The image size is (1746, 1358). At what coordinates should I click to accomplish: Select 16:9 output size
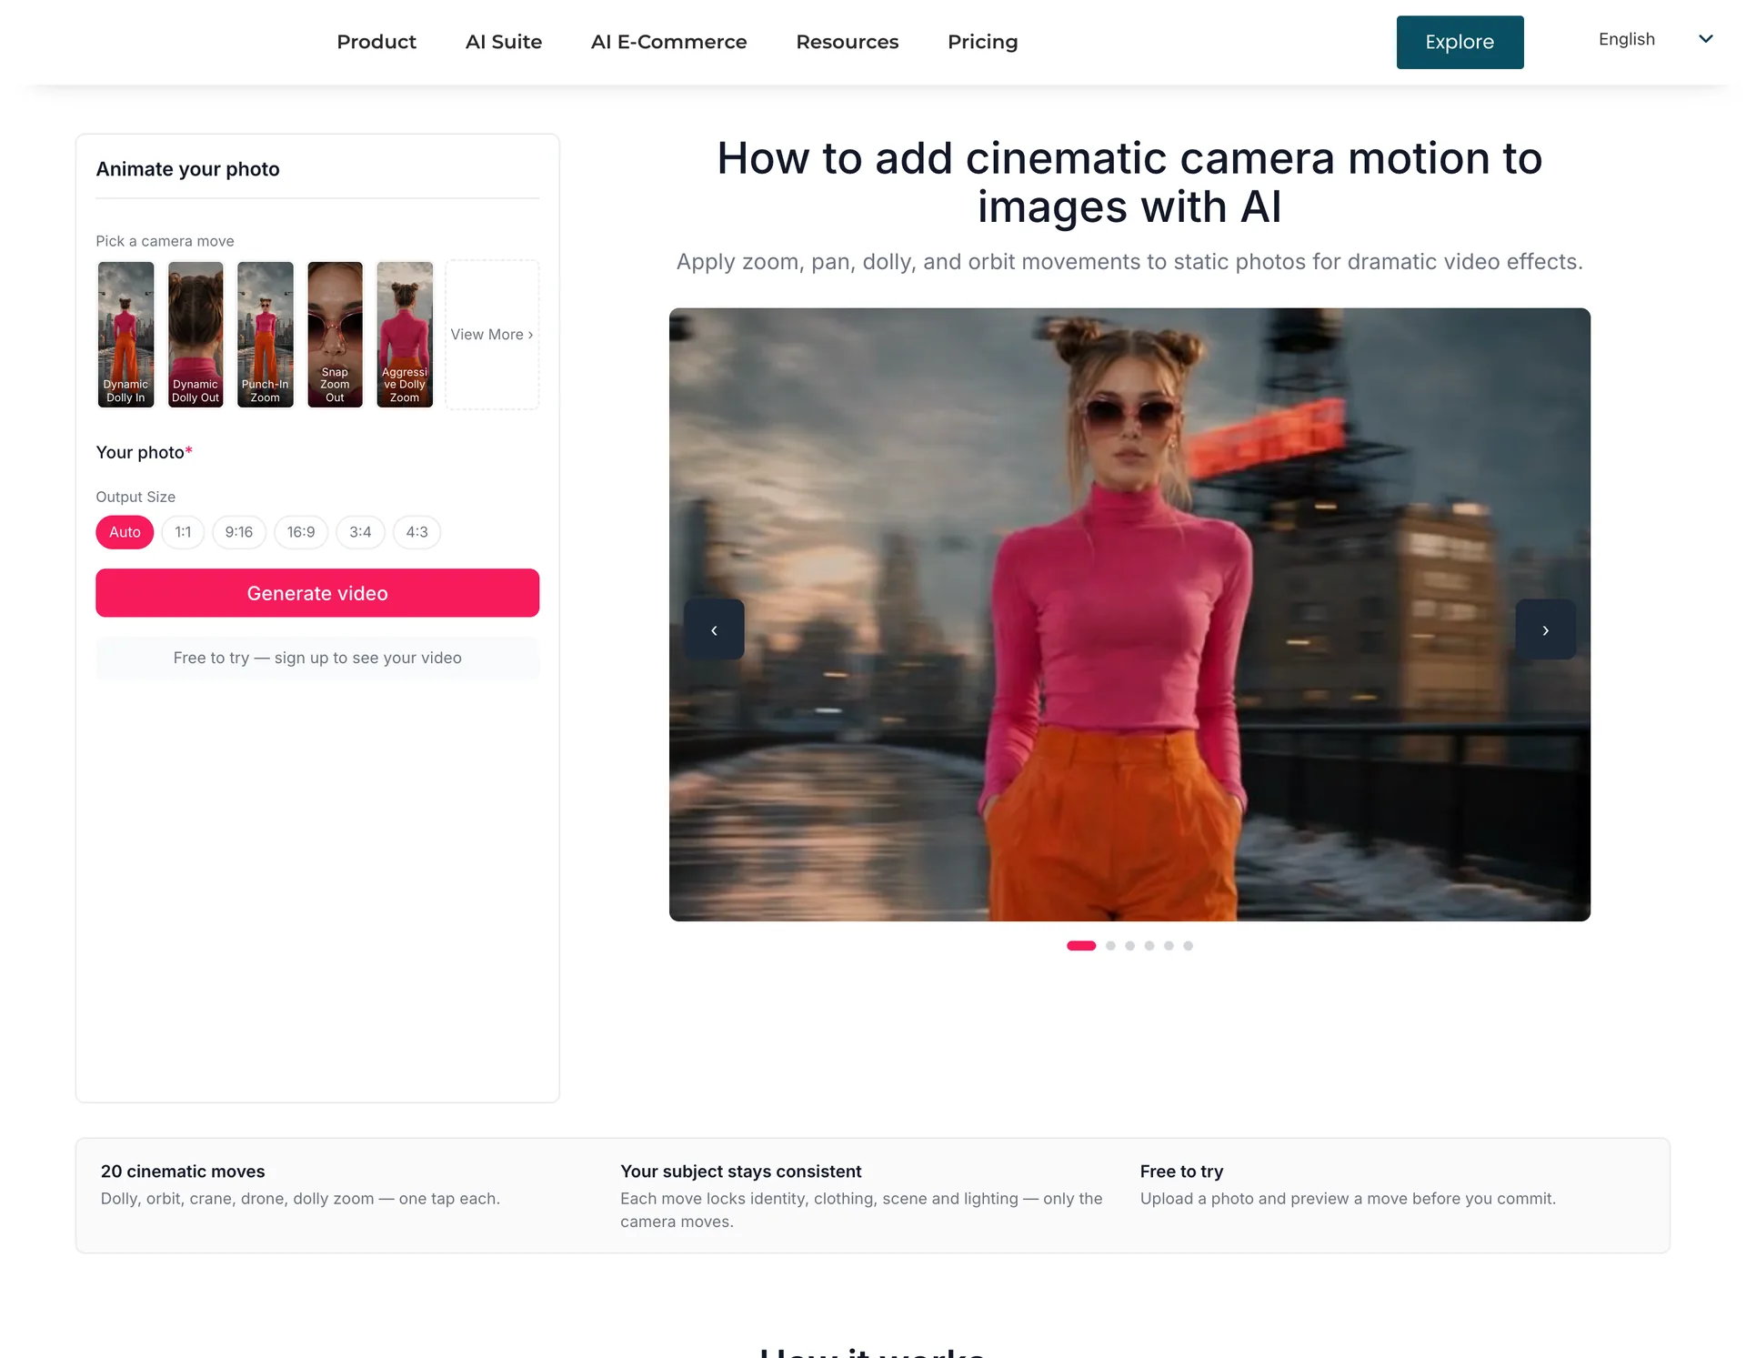(301, 532)
